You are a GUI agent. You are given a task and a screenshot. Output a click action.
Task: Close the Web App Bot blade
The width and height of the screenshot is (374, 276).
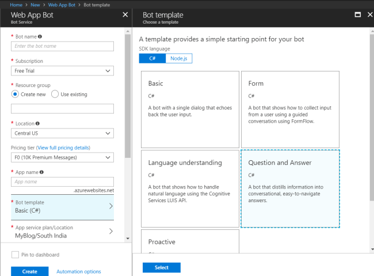(x=125, y=14)
